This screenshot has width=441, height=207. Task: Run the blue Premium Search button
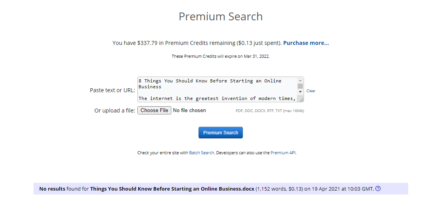coord(220,133)
